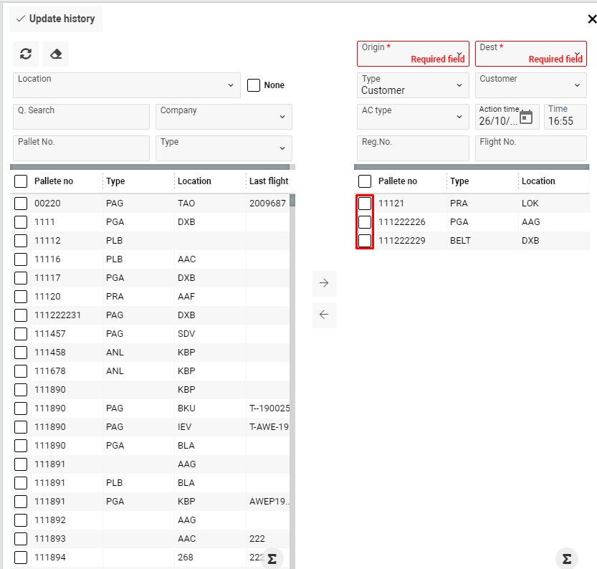Click the Update history button

click(x=56, y=19)
